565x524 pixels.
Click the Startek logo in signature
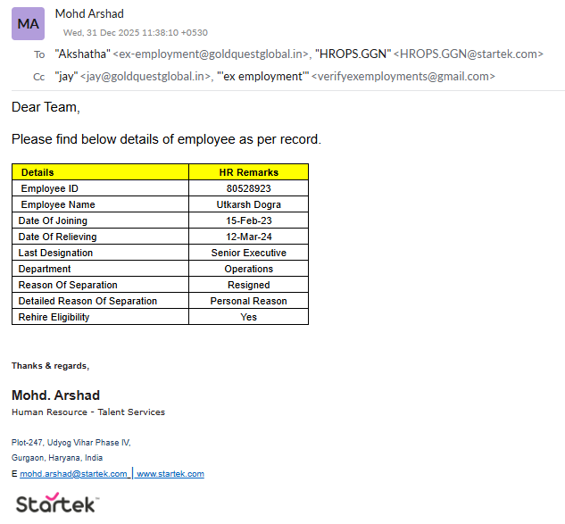(x=57, y=503)
